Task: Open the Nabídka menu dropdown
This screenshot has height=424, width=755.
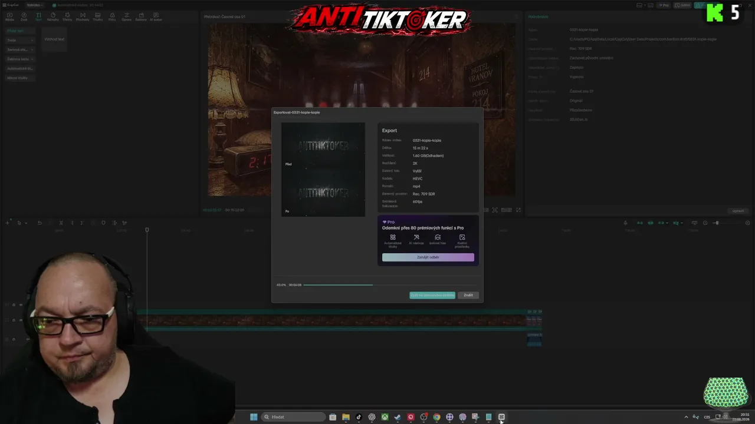Action: point(34,5)
